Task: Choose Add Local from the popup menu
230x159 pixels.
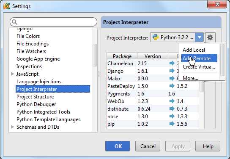Action: pyautogui.click(x=194, y=50)
